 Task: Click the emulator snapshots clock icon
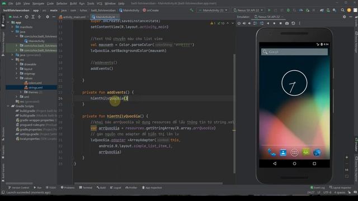point(293,23)
